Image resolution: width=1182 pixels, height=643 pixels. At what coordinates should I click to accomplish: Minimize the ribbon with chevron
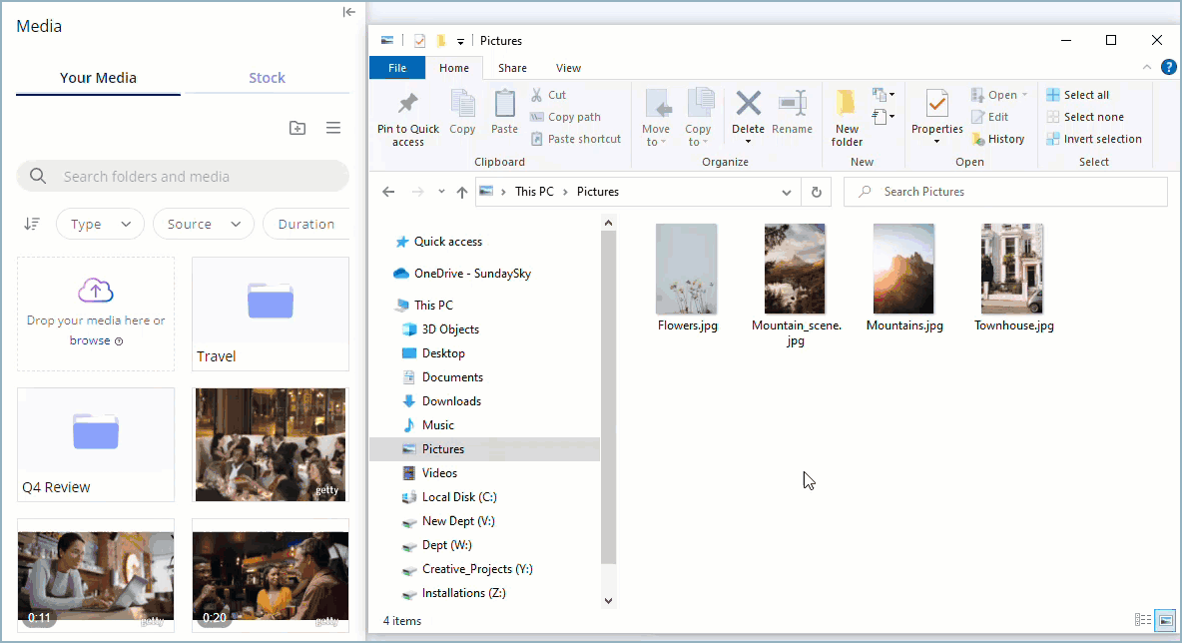click(1147, 67)
